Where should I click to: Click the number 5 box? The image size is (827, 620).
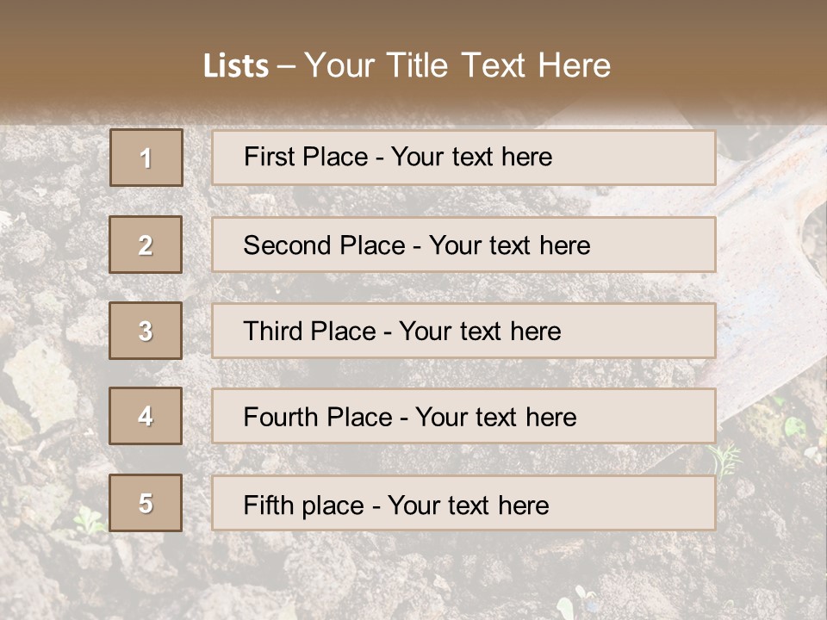coord(146,502)
